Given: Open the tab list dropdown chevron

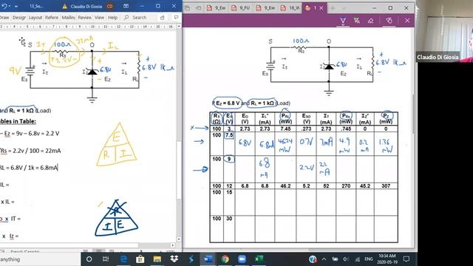Looking at the screenshot, I should point(344,8).
